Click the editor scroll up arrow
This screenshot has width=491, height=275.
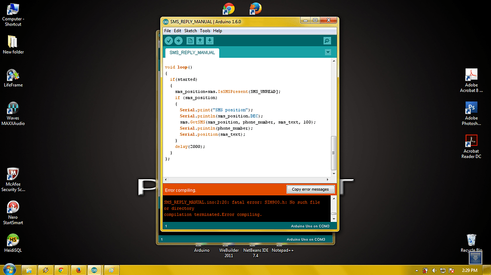pos(334,61)
